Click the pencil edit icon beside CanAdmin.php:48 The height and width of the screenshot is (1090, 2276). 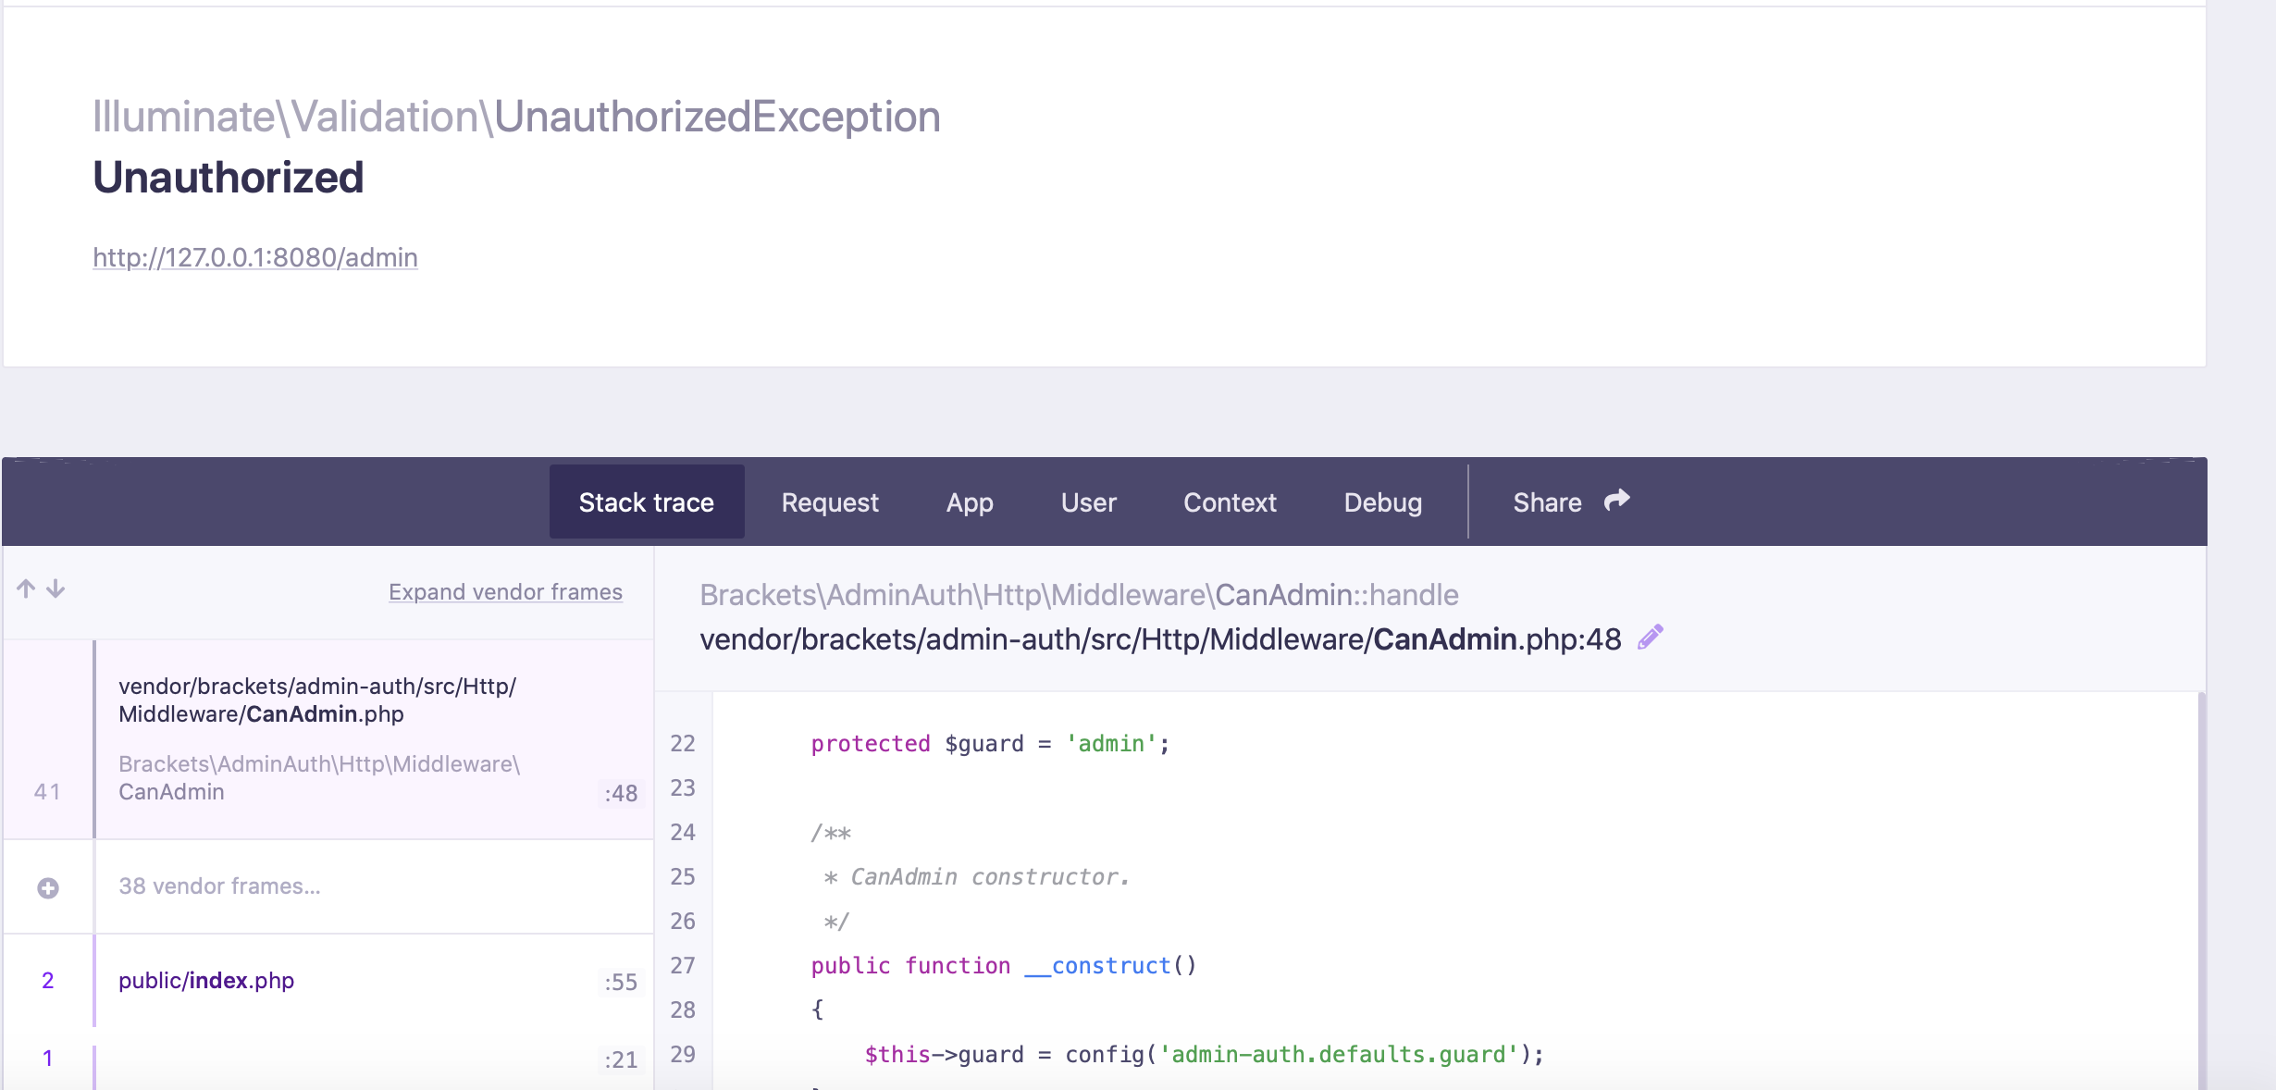click(1650, 638)
